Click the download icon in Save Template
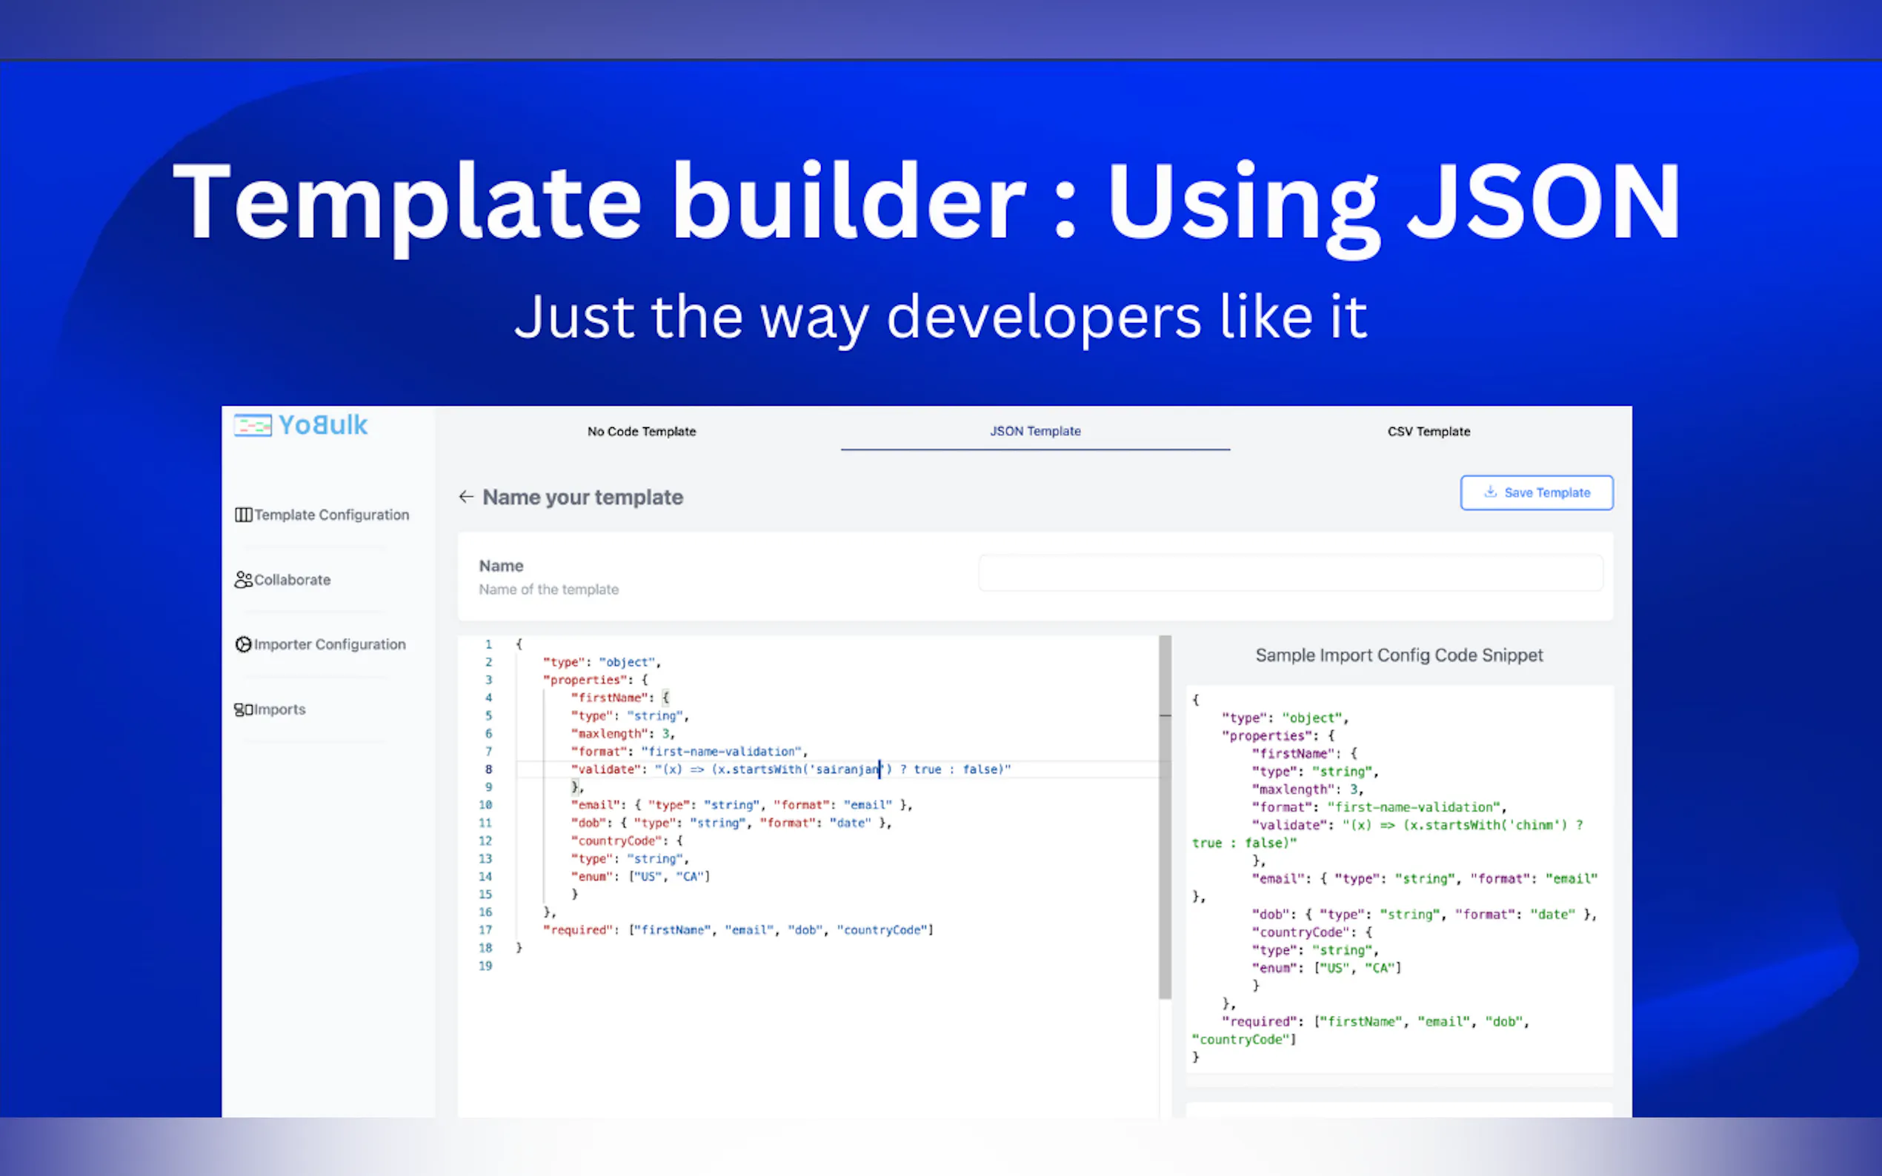The height and width of the screenshot is (1176, 1882). click(1490, 492)
